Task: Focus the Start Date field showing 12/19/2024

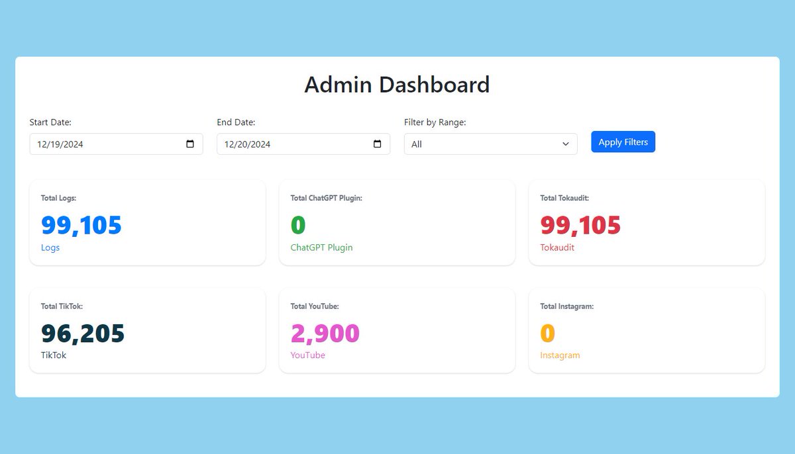Action: click(116, 144)
